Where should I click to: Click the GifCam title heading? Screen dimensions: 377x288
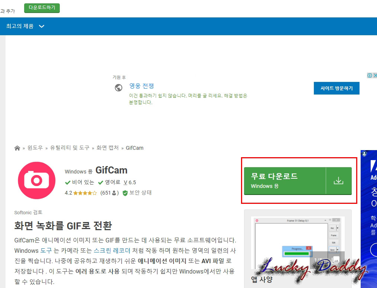[x=111, y=170]
